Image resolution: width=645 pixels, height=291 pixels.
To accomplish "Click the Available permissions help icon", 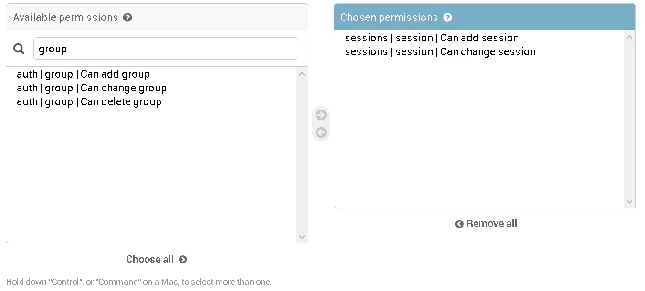I will click(x=127, y=18).
